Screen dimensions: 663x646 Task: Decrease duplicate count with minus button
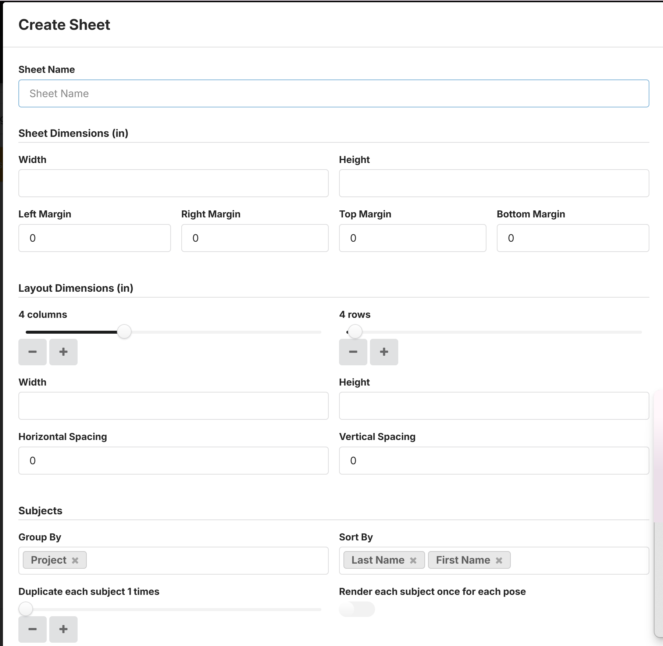[x=32, y=629]
